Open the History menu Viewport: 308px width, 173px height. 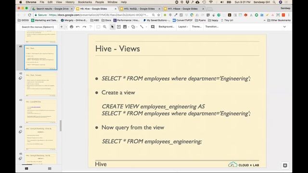(70, 2)
